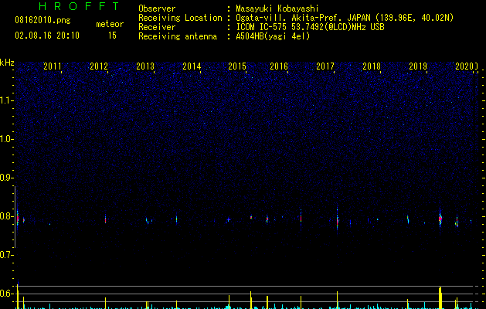This screenshot has height=309, width=486.
Task: Click the 2015 time axis label
Action: [237, 66]
